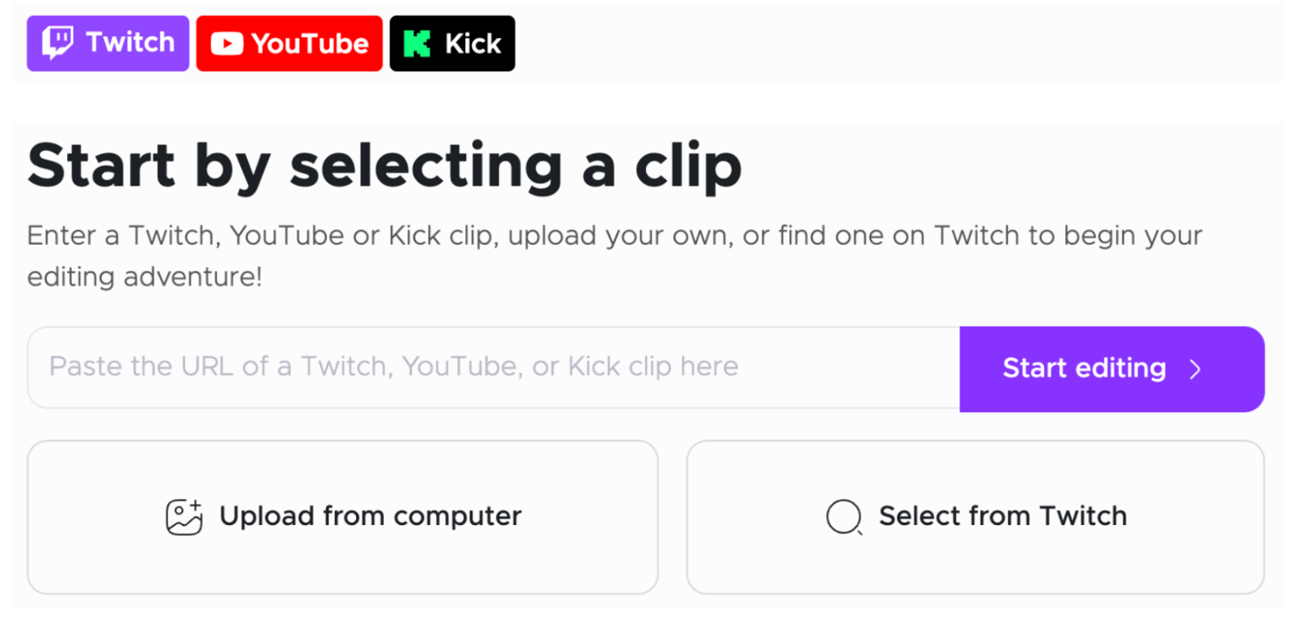Click the upload image icon

pyautogui.click(x=184, y=517)
